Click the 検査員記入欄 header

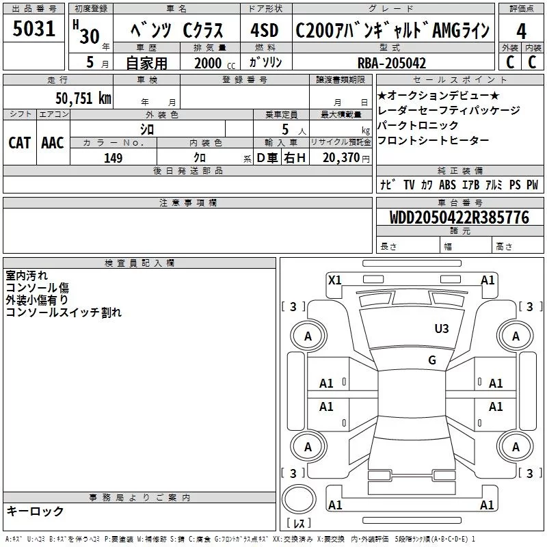coord(139,263)
